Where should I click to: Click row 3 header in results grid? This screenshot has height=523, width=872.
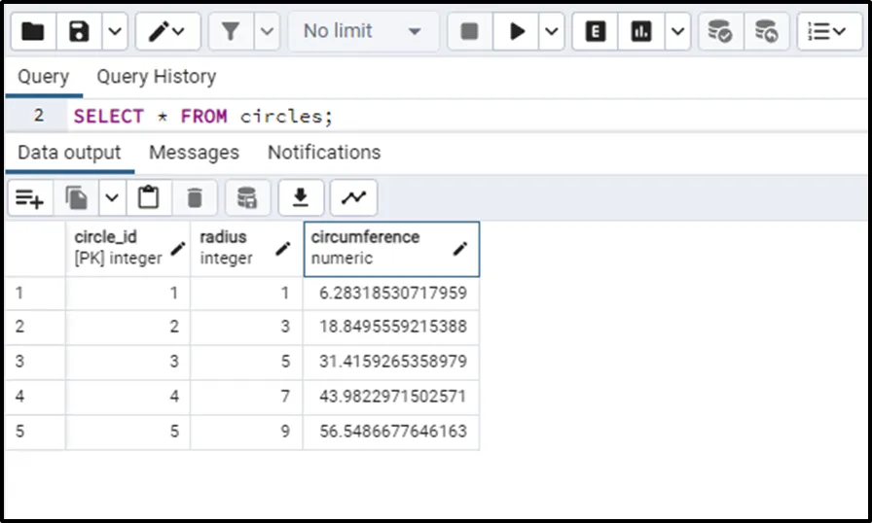[x=35, y=361]
